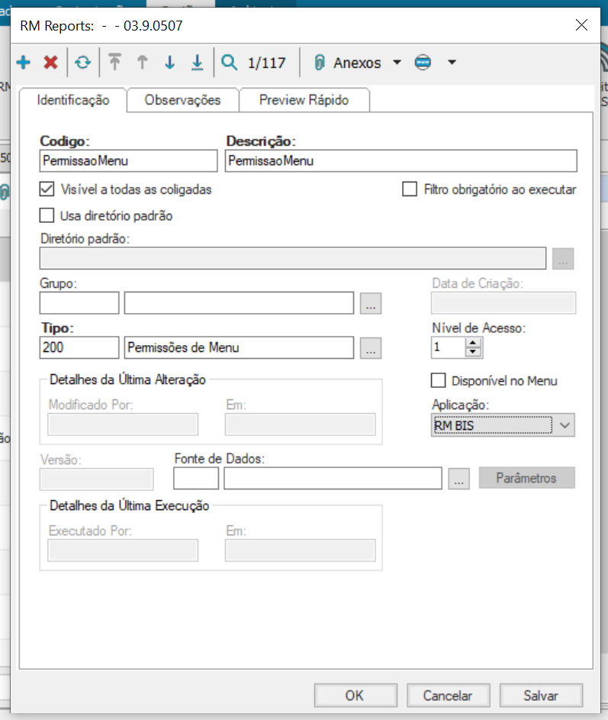The image size is (608, 720).
Task: Click the Permissões de Menu type field
Action: click(239, 347)
